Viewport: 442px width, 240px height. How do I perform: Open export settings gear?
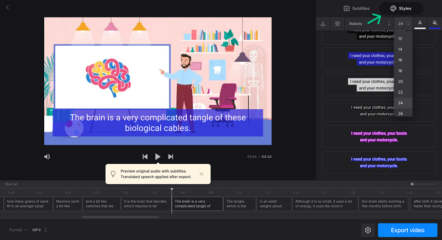click(368, 230)
